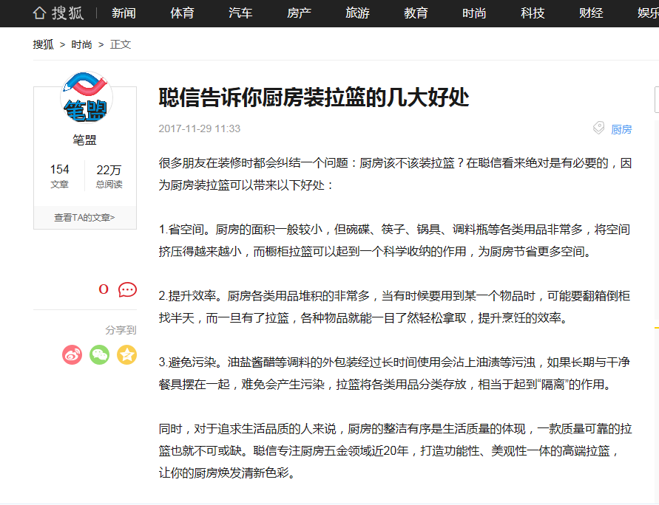Click the 时尚 breadcrumb link
This screenshot has width=659, height=505.
tap(81, 44)
